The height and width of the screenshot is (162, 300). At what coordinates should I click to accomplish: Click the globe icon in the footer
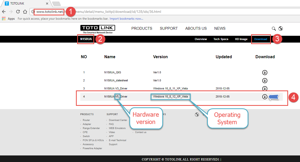point(197,115)
